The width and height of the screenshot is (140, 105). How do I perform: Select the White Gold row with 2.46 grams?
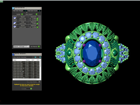tap(26, 73)
